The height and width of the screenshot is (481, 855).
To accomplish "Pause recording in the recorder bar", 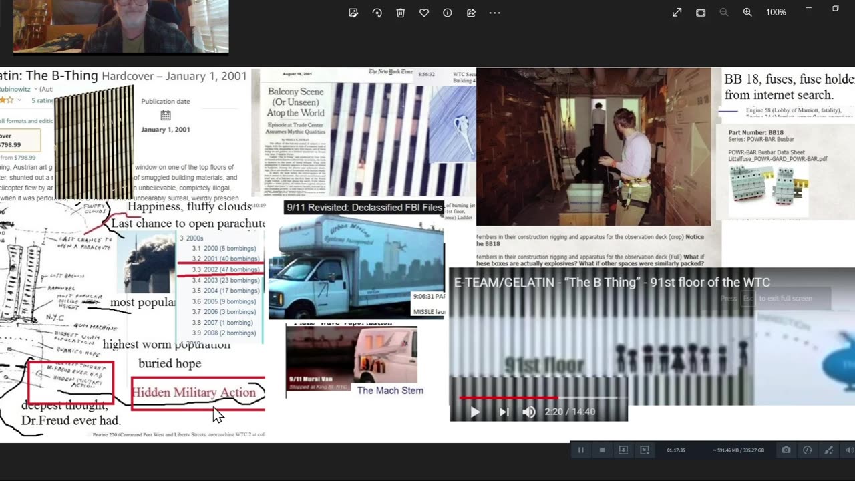I will tap(581, 450).
